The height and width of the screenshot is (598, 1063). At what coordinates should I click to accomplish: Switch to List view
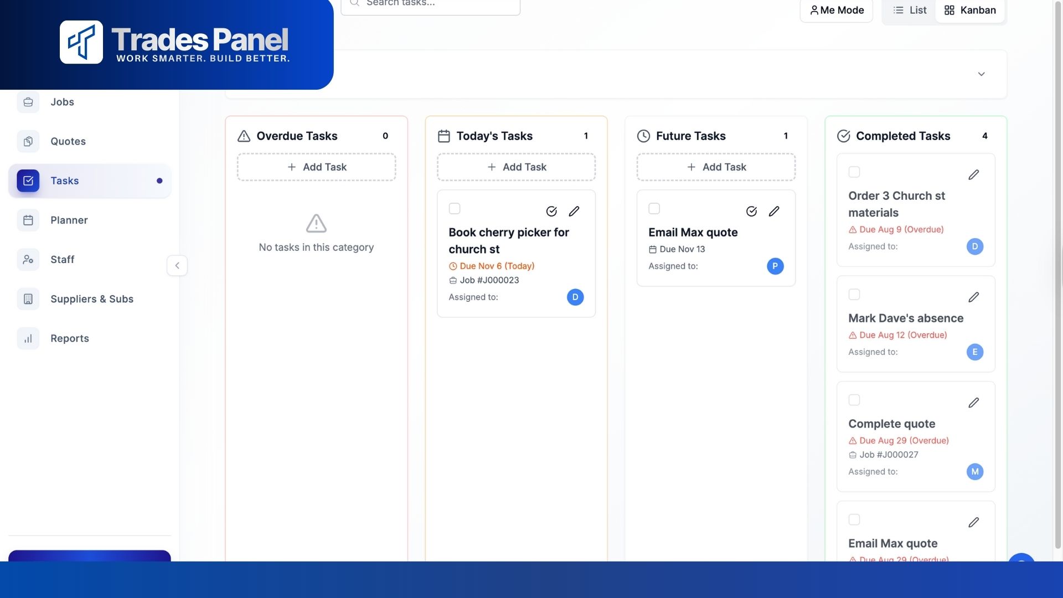(x=910, y=10)
